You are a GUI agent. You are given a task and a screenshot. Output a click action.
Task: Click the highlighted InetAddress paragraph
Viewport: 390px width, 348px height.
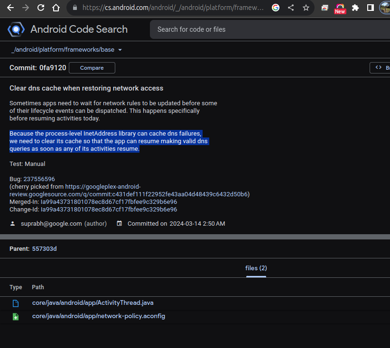click(109, 141)
